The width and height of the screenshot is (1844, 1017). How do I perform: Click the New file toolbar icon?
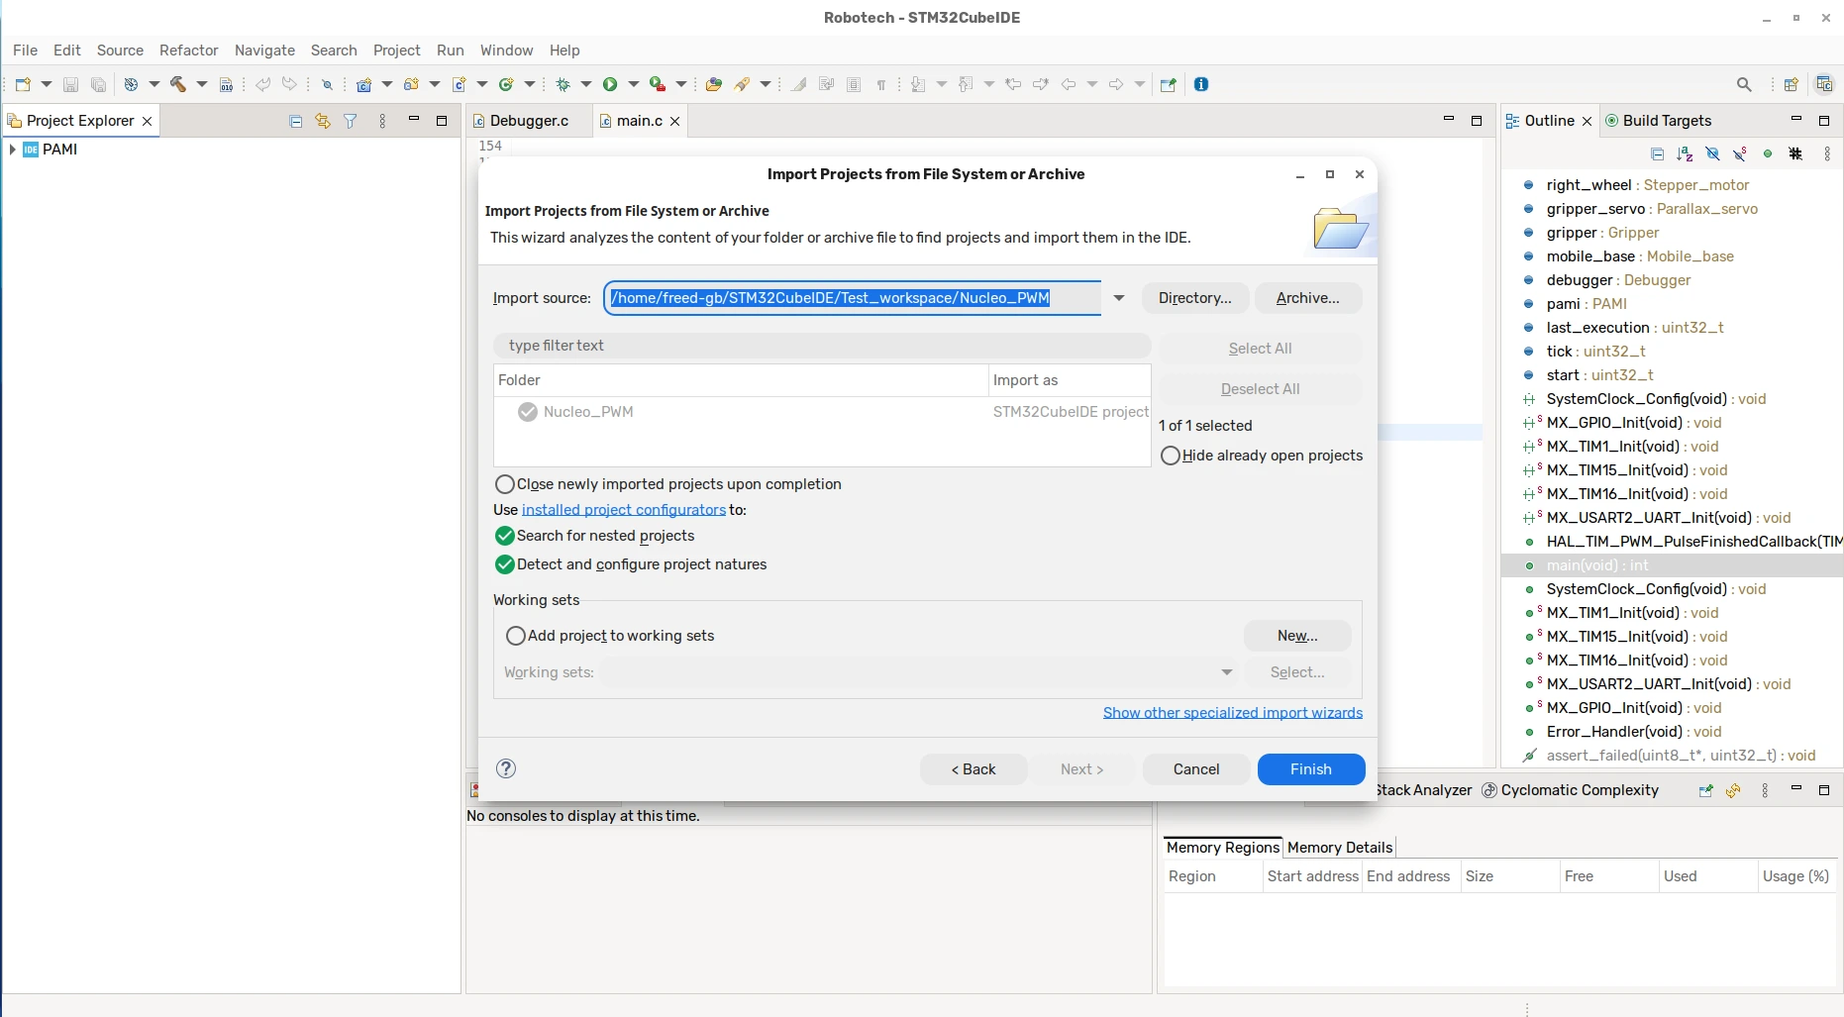click(x=23, y=84)
